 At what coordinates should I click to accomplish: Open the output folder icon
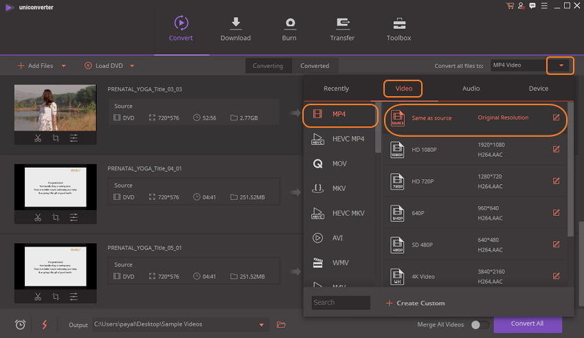coord(281,324)
